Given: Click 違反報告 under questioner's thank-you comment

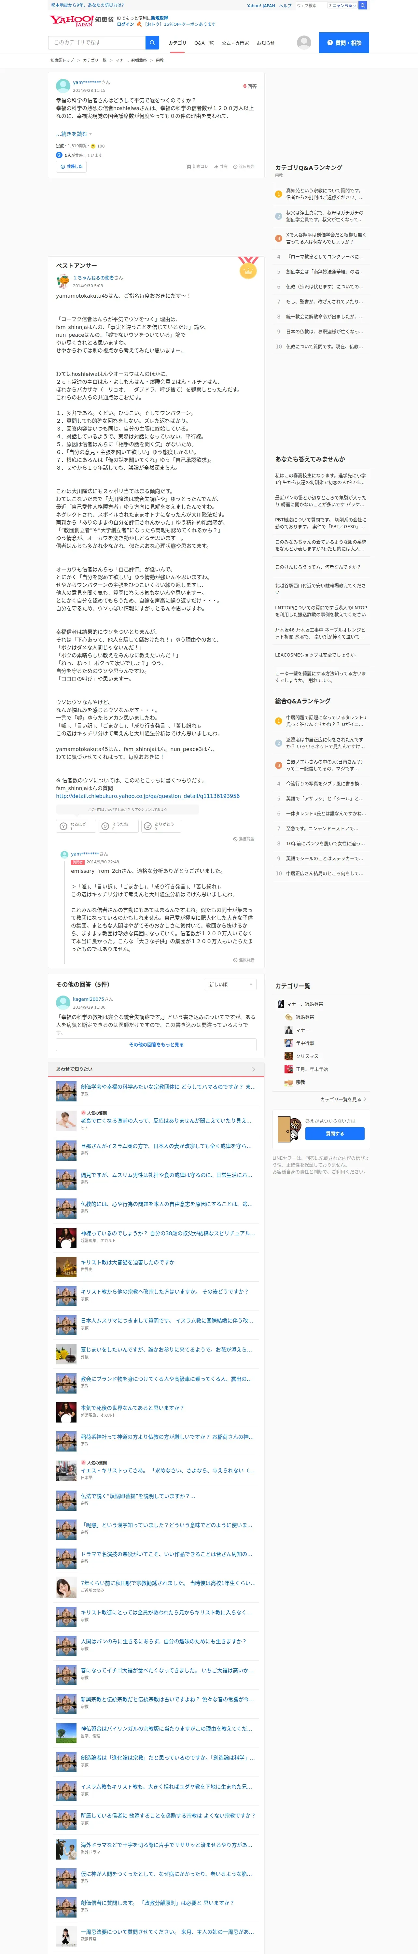Looking at the screenshot, I should (x=244, y=959).
